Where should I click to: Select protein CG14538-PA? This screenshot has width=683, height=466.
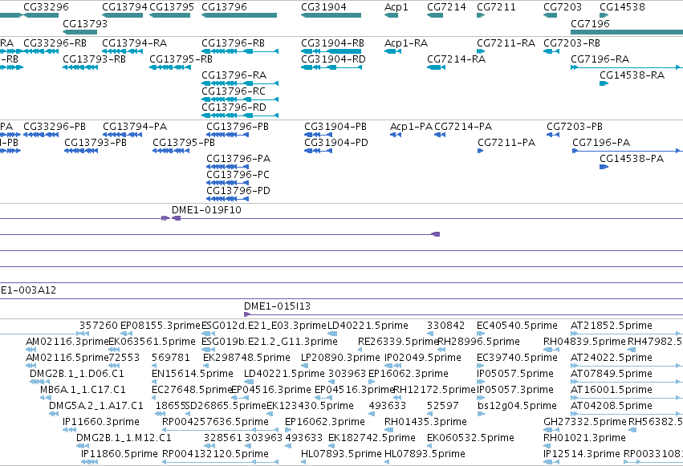[604, 167]
